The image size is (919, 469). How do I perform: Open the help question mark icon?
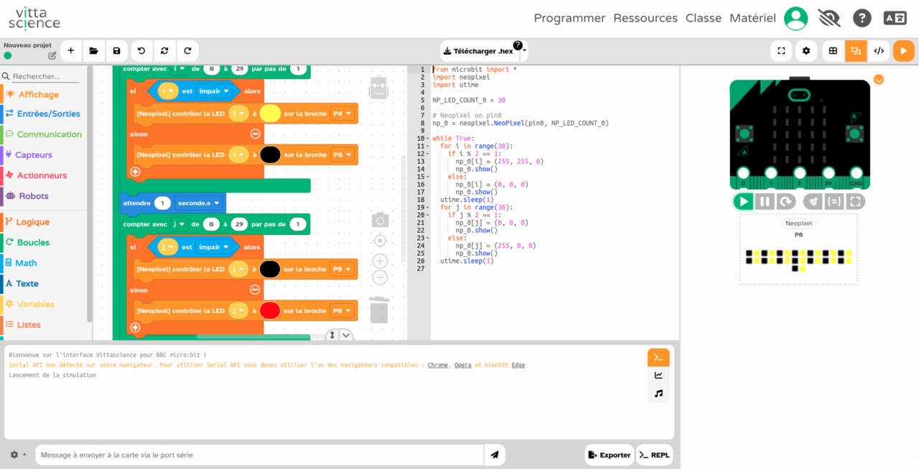862,18
